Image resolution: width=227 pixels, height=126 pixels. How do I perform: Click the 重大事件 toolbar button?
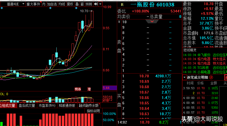tap(33, 4)
